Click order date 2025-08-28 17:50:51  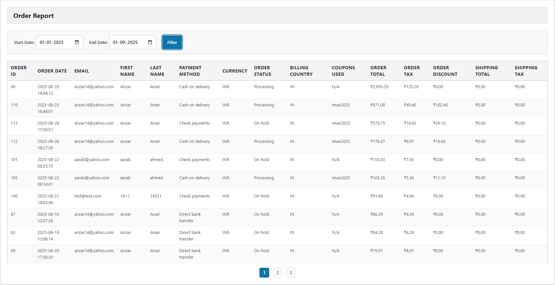coord(48,127)
